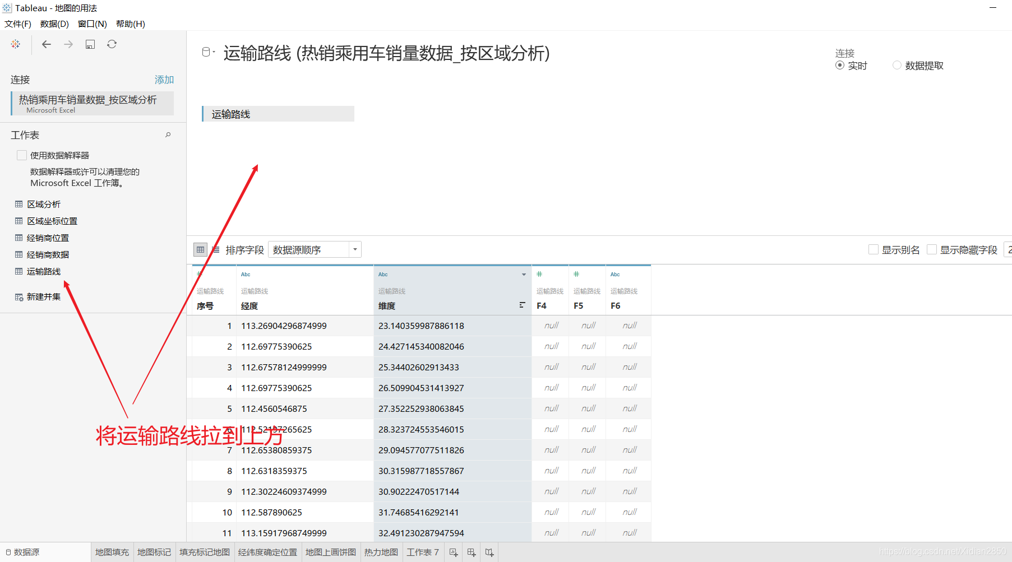The height and width of the screenshot is (562, 1012).
Task: Switch to the 工作表 7 tab
Action: [x=423, y=552]
